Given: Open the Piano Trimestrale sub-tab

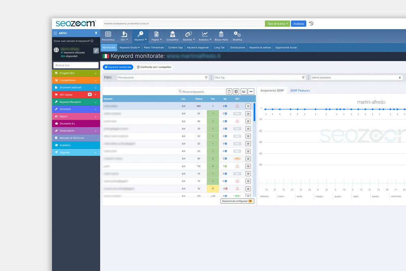Looking at the screenshot, I should click(x=154, y=48).
